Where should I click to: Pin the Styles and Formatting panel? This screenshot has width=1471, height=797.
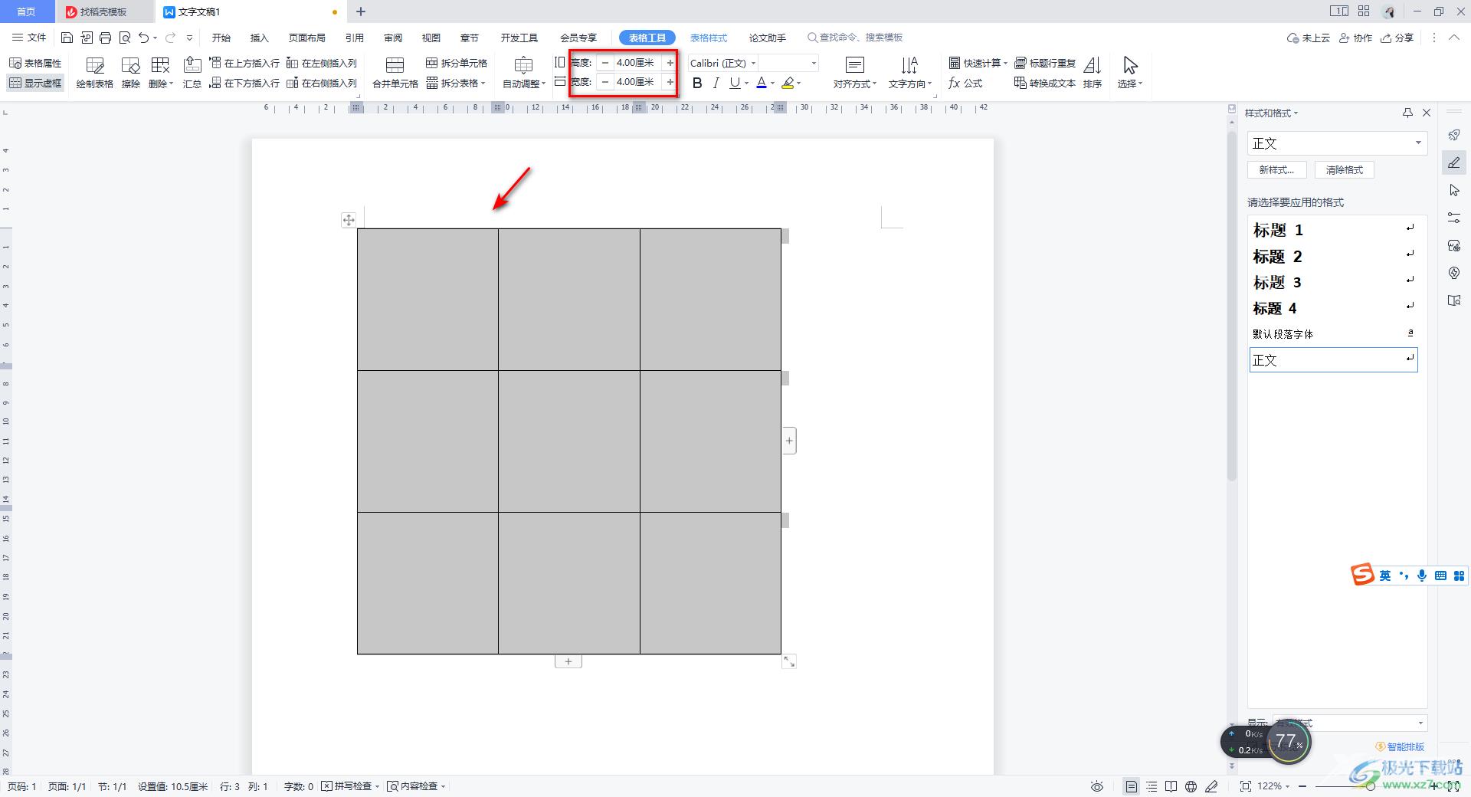[x=1407, y=113]
